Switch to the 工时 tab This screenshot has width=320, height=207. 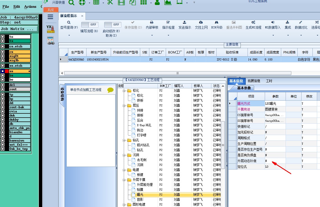269,81
